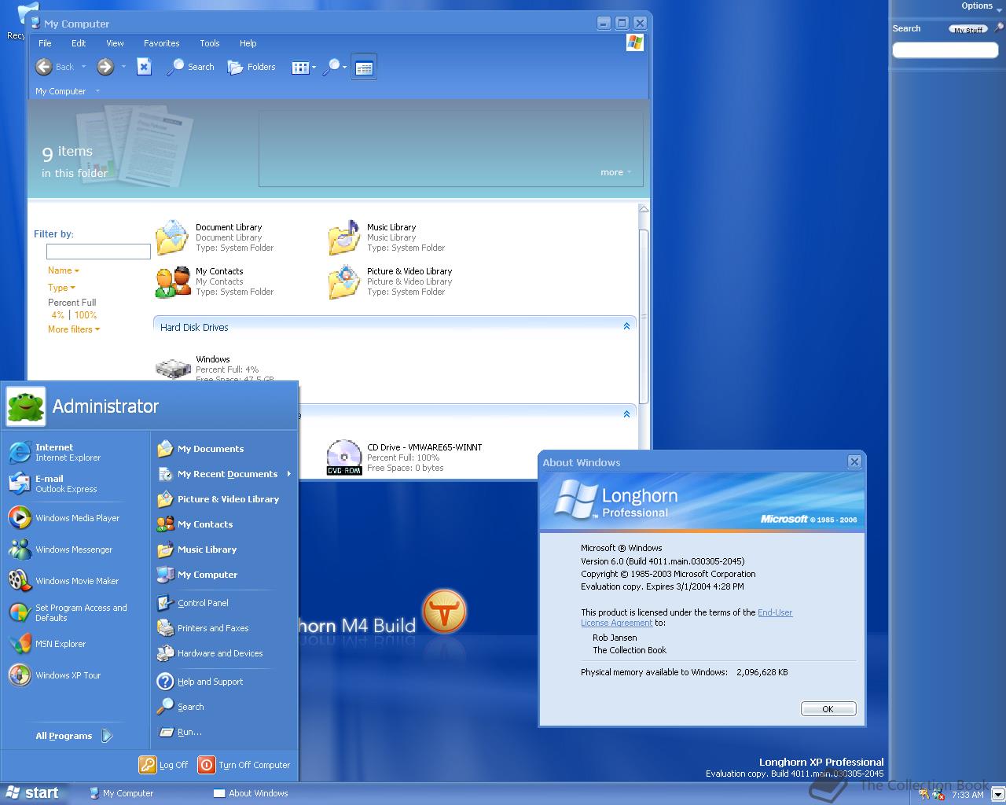Click the blue X stop icon in toolbar

(x=144, y=67)
